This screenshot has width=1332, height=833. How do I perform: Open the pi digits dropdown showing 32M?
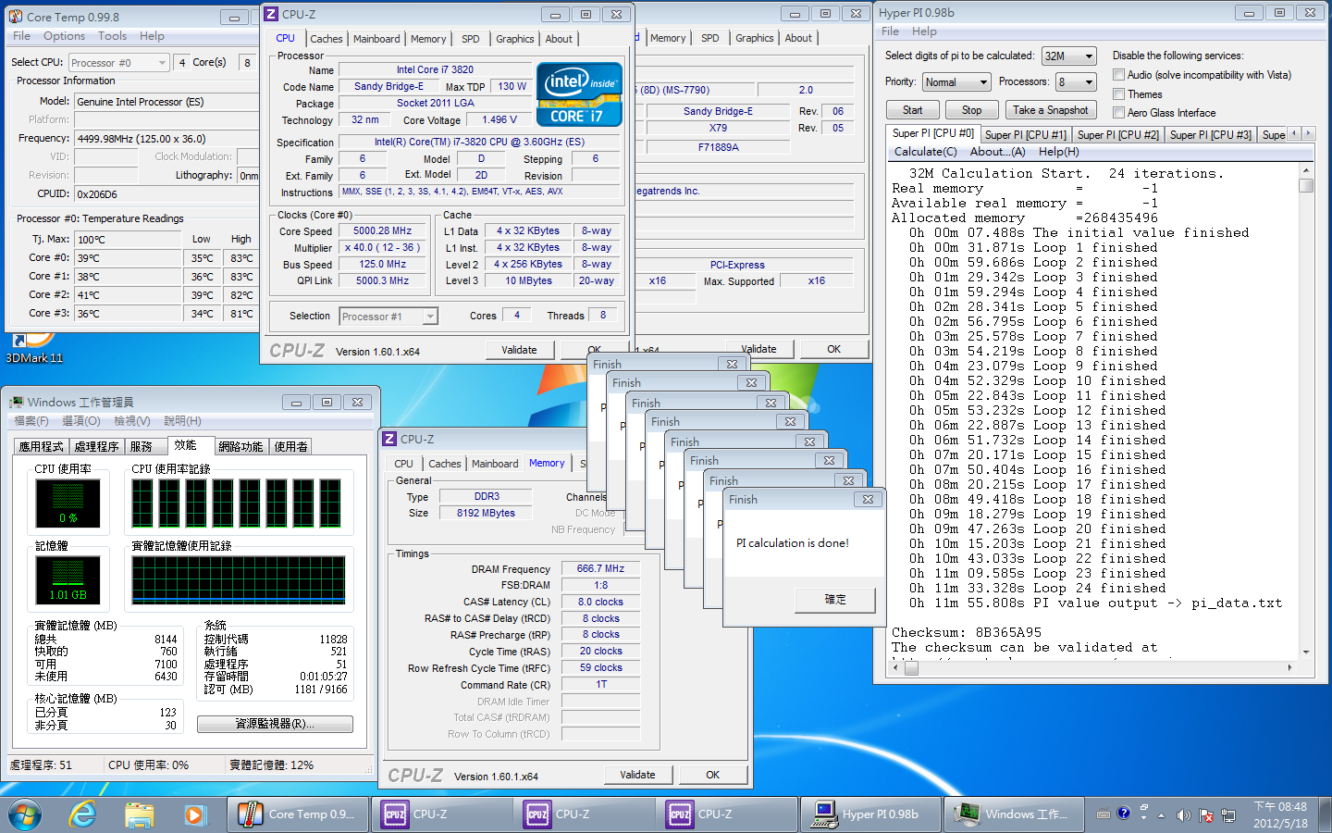(x=1069, y=56)
